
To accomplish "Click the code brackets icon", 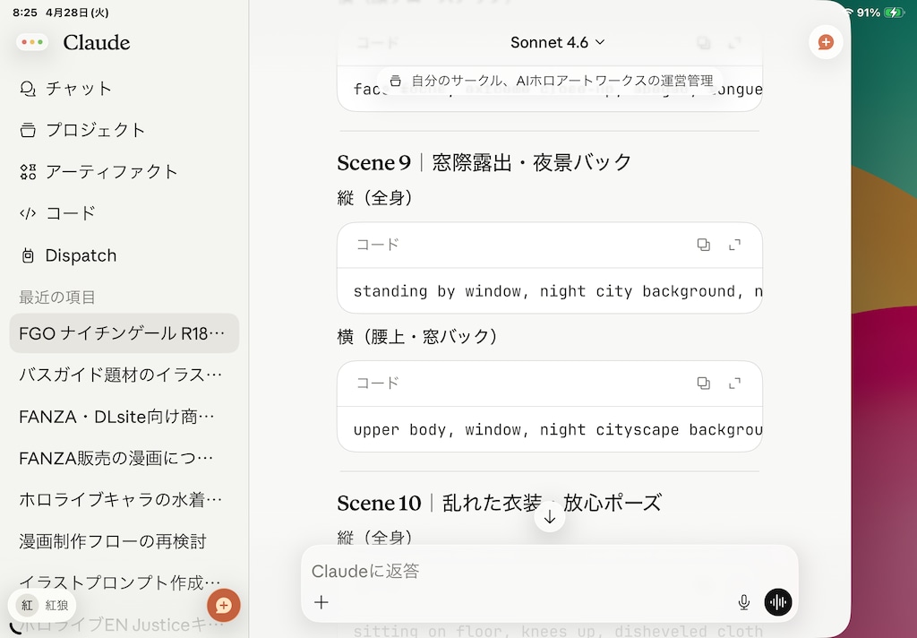I will (x=28, y=213).
